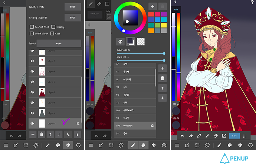Screen dimensions: 256x168
Task: Hide the layer with the red dress thumbnail
Action: pos(32,92)
